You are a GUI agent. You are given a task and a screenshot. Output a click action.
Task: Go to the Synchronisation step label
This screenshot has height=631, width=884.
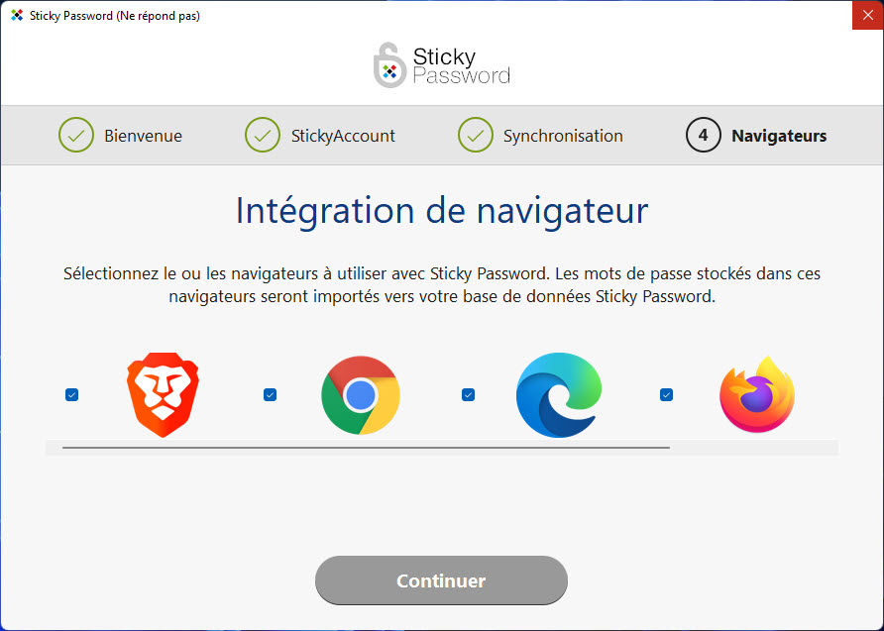click(563, 136)
